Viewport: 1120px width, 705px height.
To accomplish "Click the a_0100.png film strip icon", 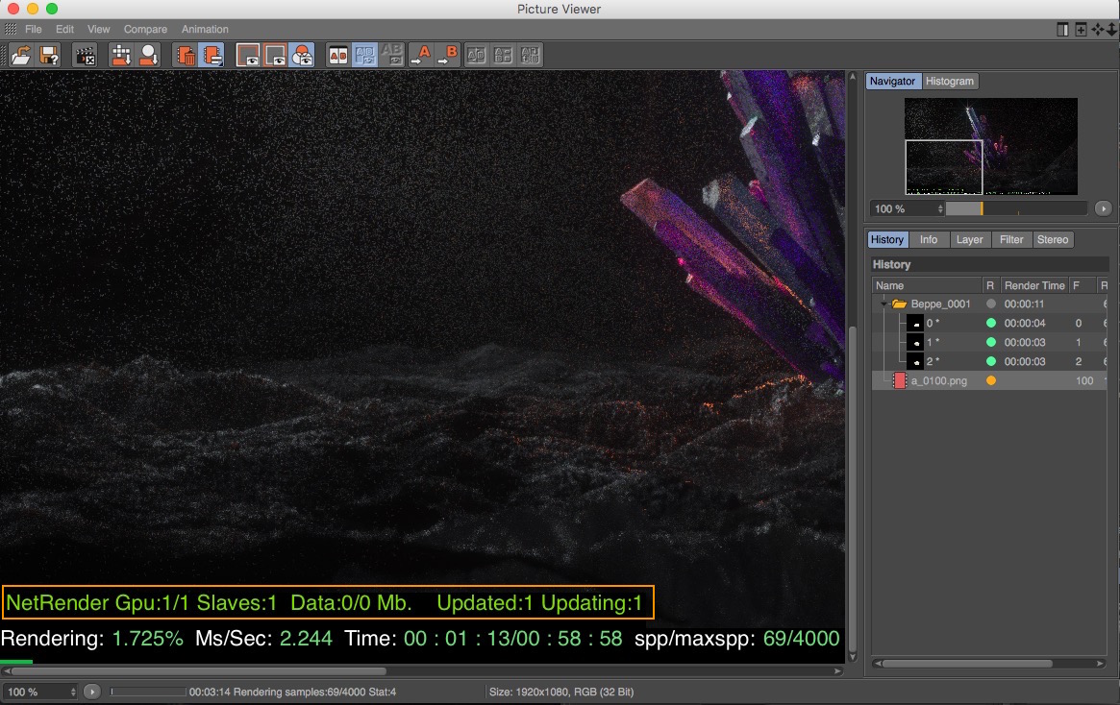I will (x=899, y=381).
